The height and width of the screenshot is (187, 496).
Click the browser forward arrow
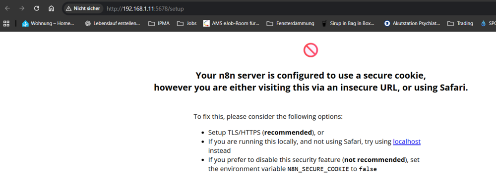(x=22, y=8)
